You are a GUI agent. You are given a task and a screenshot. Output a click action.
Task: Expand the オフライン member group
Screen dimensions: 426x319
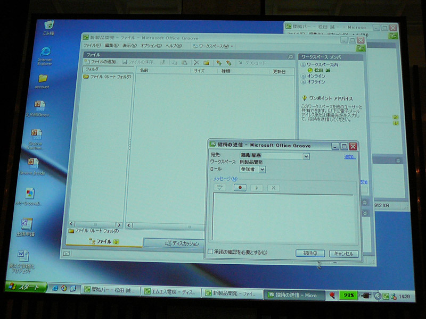[x=304, y=82]
